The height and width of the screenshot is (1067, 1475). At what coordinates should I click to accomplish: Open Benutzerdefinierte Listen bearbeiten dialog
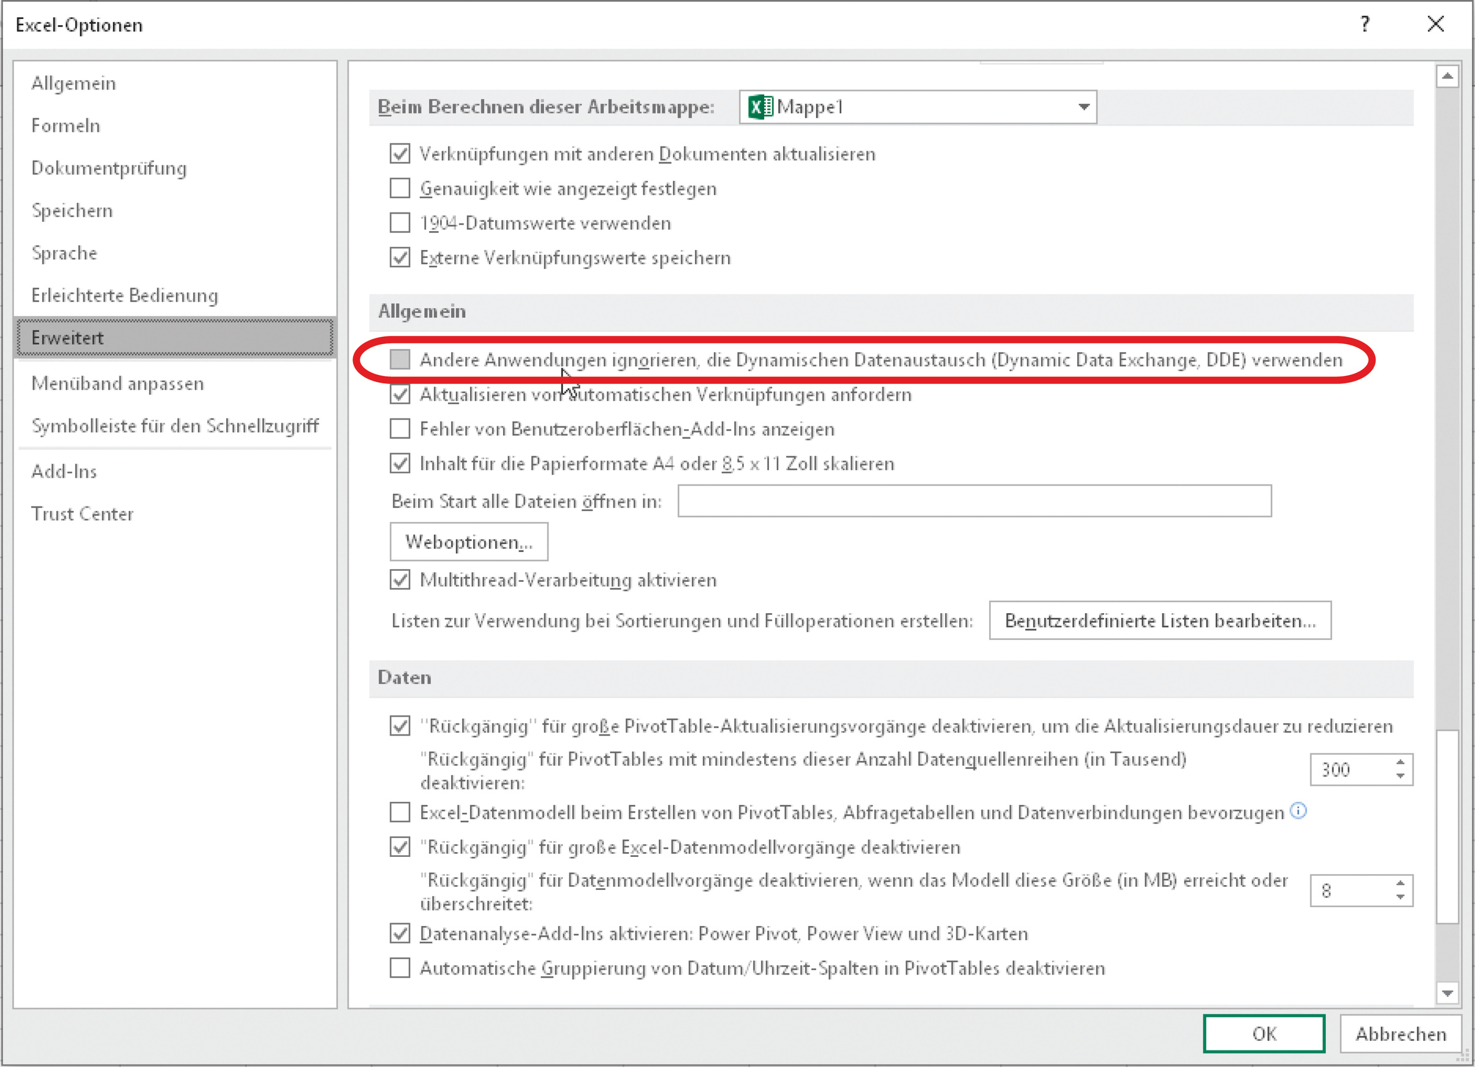1159,620
